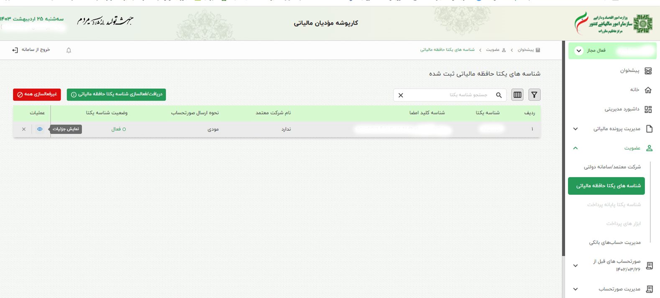This screenshot has width=660, height=298.
Task: Clear search with the X icon
Action: [x=401, y=95]
